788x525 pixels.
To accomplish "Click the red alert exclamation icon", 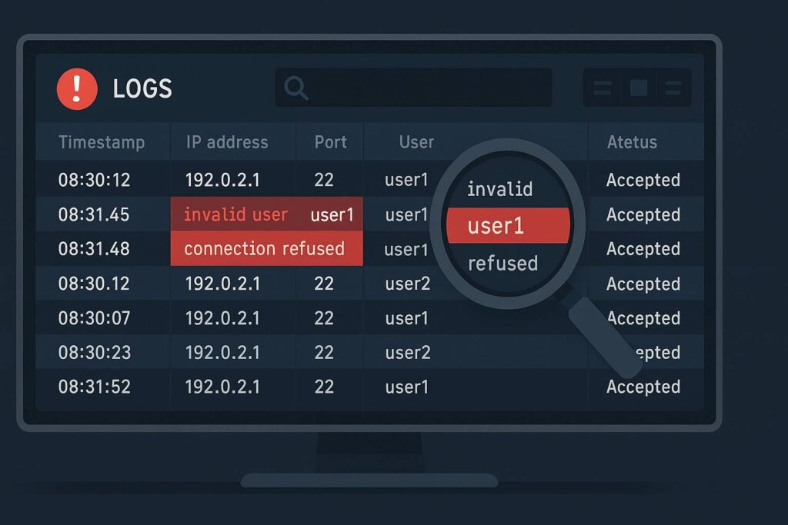I will coord(77,89).
